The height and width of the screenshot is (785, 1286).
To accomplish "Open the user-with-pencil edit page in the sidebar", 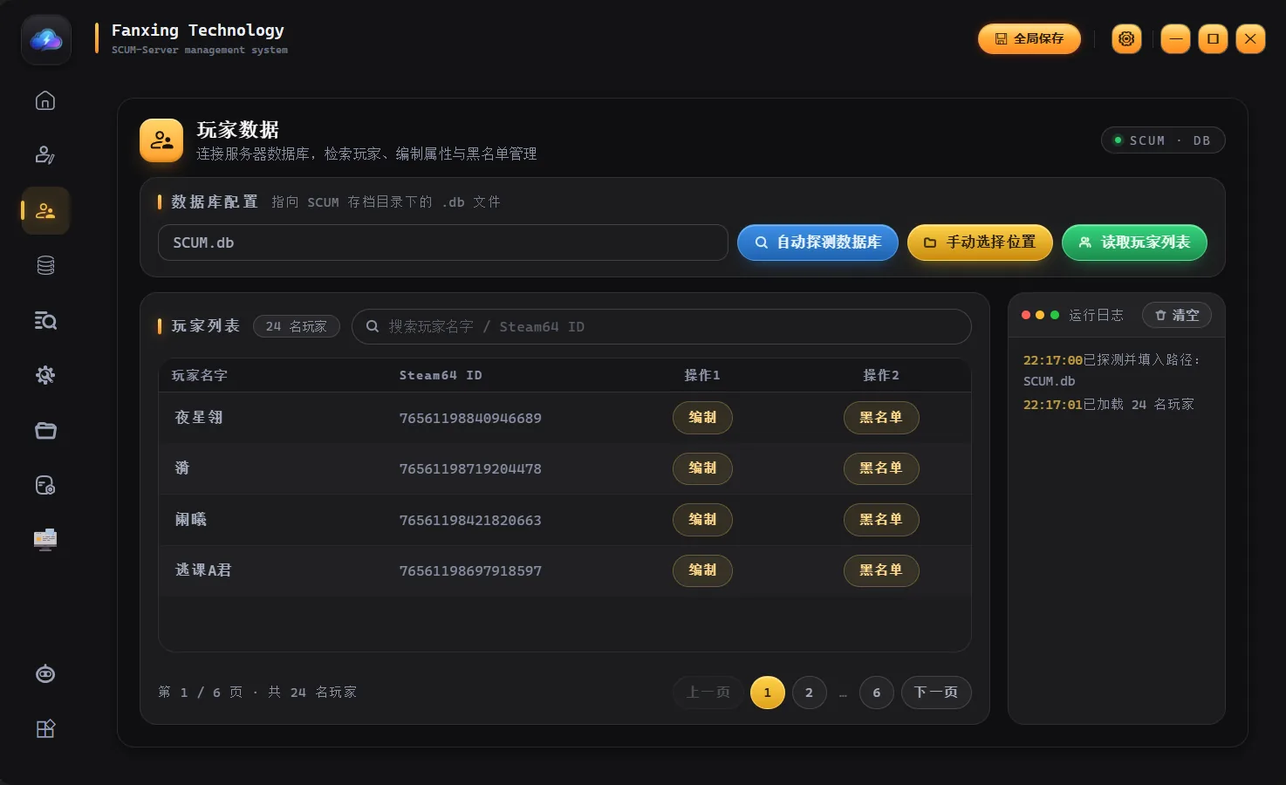I will click(45, 155).
